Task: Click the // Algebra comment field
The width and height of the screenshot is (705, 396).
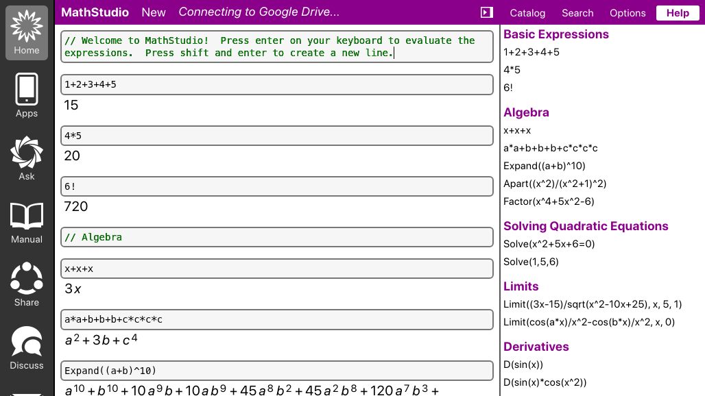Action: (277, 237)
